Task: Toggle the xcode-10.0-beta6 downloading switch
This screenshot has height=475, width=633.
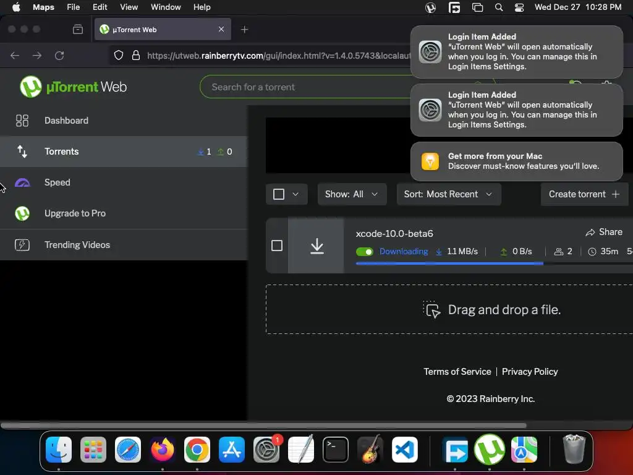Action: pyautogui.click(x=365, y=252)
